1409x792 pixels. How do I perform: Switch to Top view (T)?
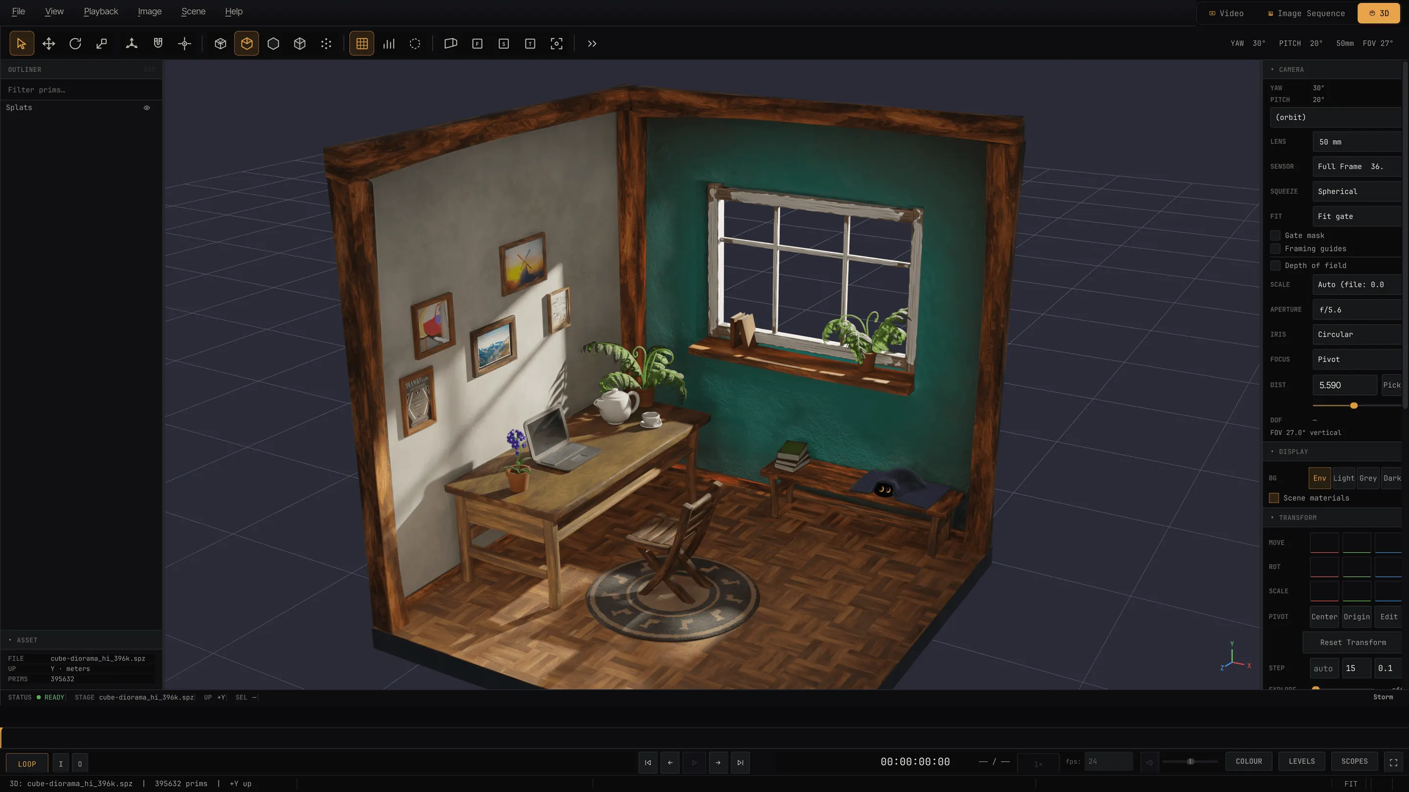click(530, 44)
